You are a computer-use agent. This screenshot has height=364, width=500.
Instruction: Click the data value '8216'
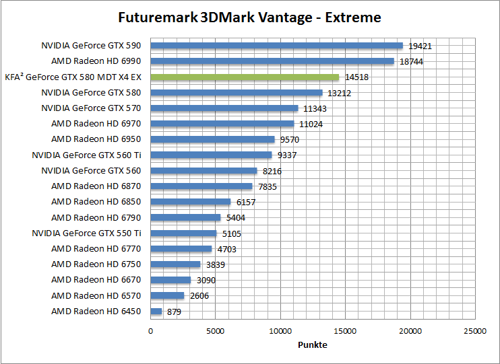point(272,171)
